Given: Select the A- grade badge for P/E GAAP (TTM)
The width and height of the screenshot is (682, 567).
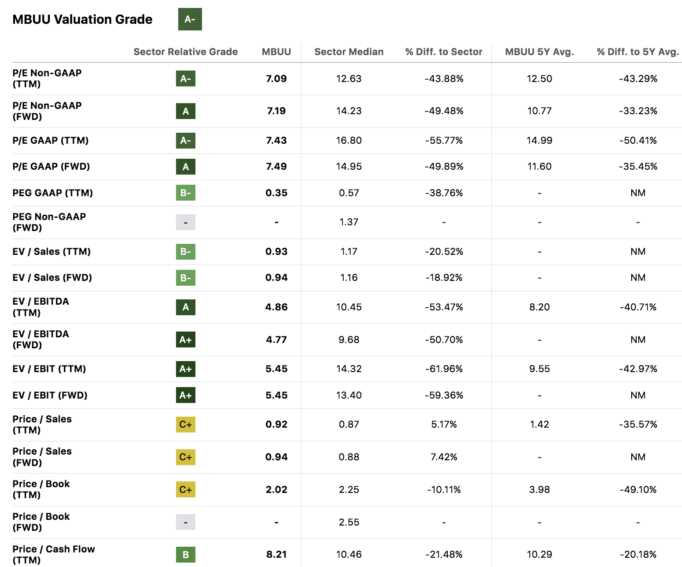Looking at the screenshot, I should (x=185, y=141).
